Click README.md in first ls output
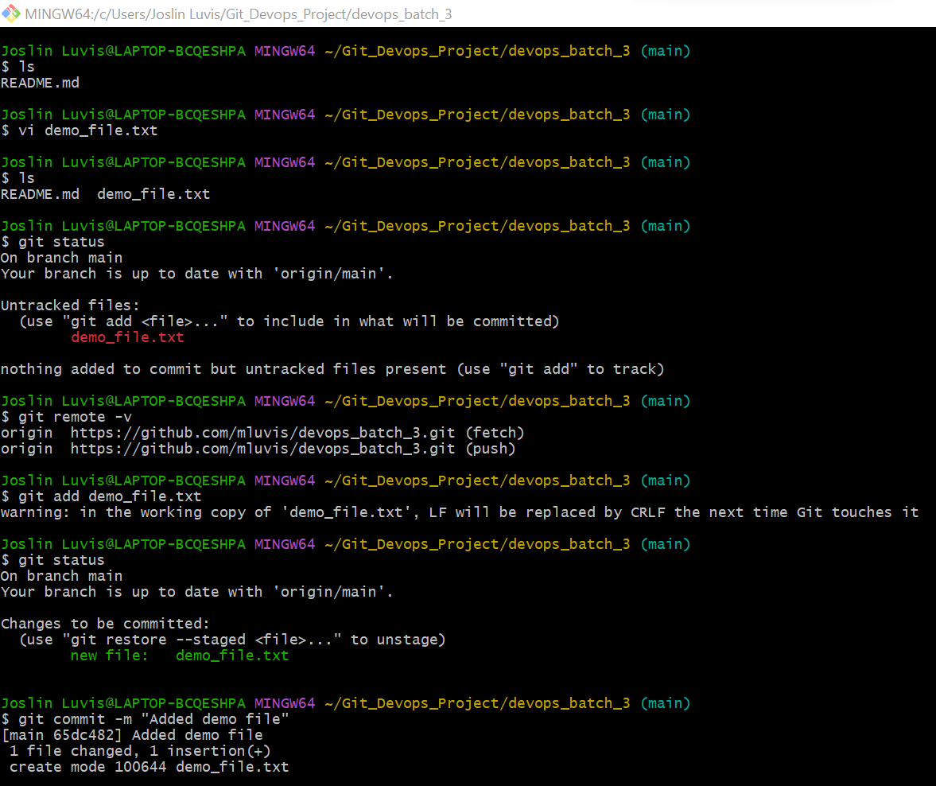 pyautogui.click(x=40, y=83)
